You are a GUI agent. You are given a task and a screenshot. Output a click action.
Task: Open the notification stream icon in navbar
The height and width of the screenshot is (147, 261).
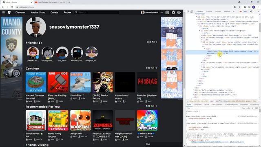pyautogui.click(x=167, y=12)
